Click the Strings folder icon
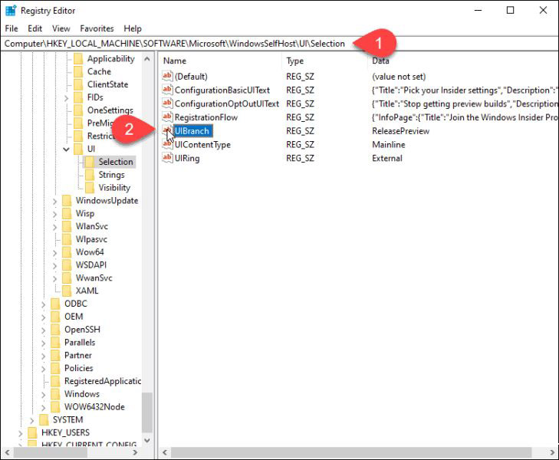This screenshot has height=460, width=559. coord(90,175)
